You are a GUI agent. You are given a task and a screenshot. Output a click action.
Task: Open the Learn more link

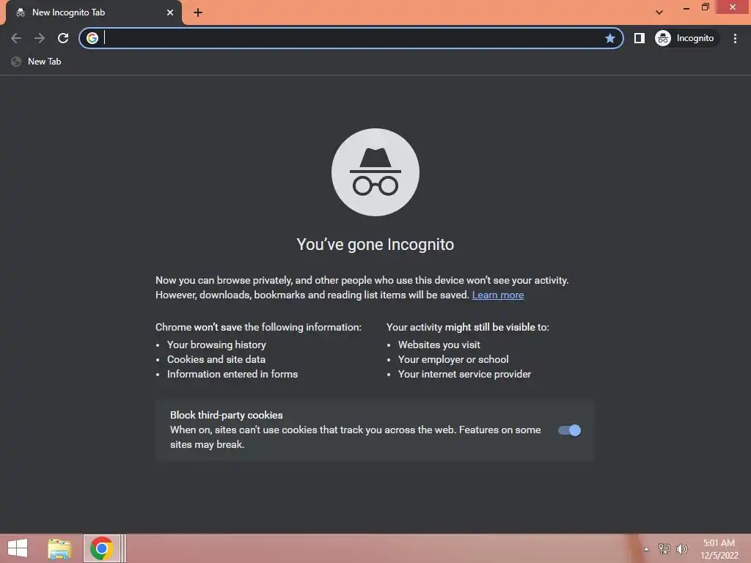(498, 295)
